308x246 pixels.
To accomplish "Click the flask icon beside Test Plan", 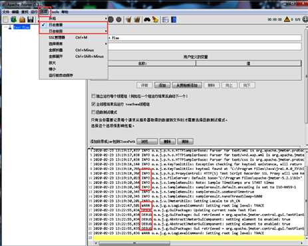I will (x=10, y=27).
